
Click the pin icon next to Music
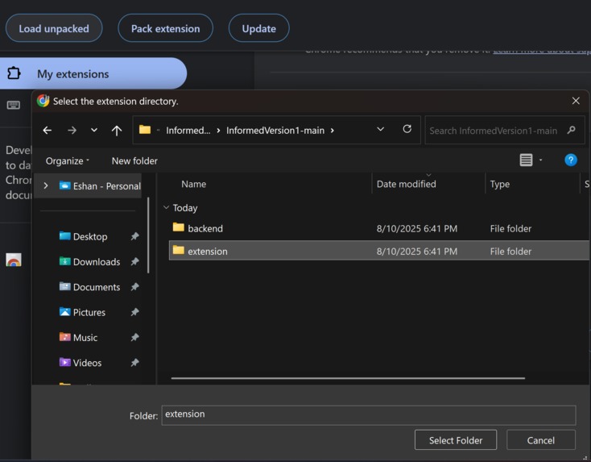coord(134,338)
